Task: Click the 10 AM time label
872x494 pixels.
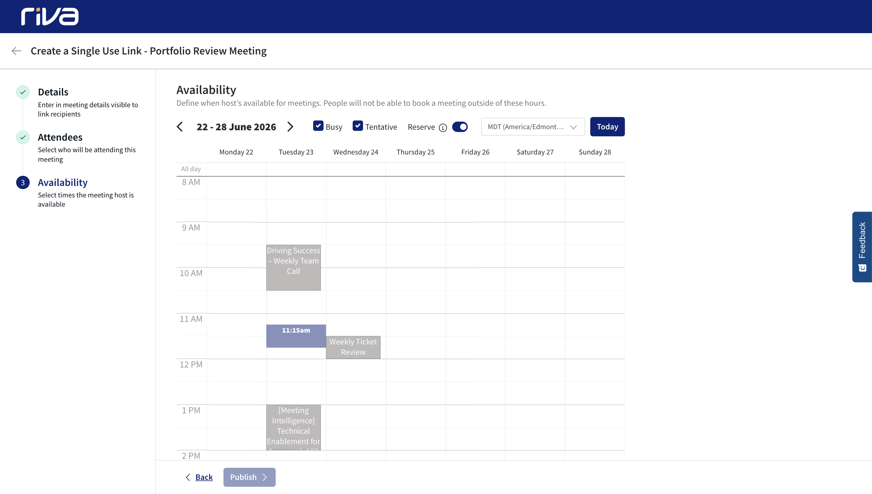Action: [191, 273]
